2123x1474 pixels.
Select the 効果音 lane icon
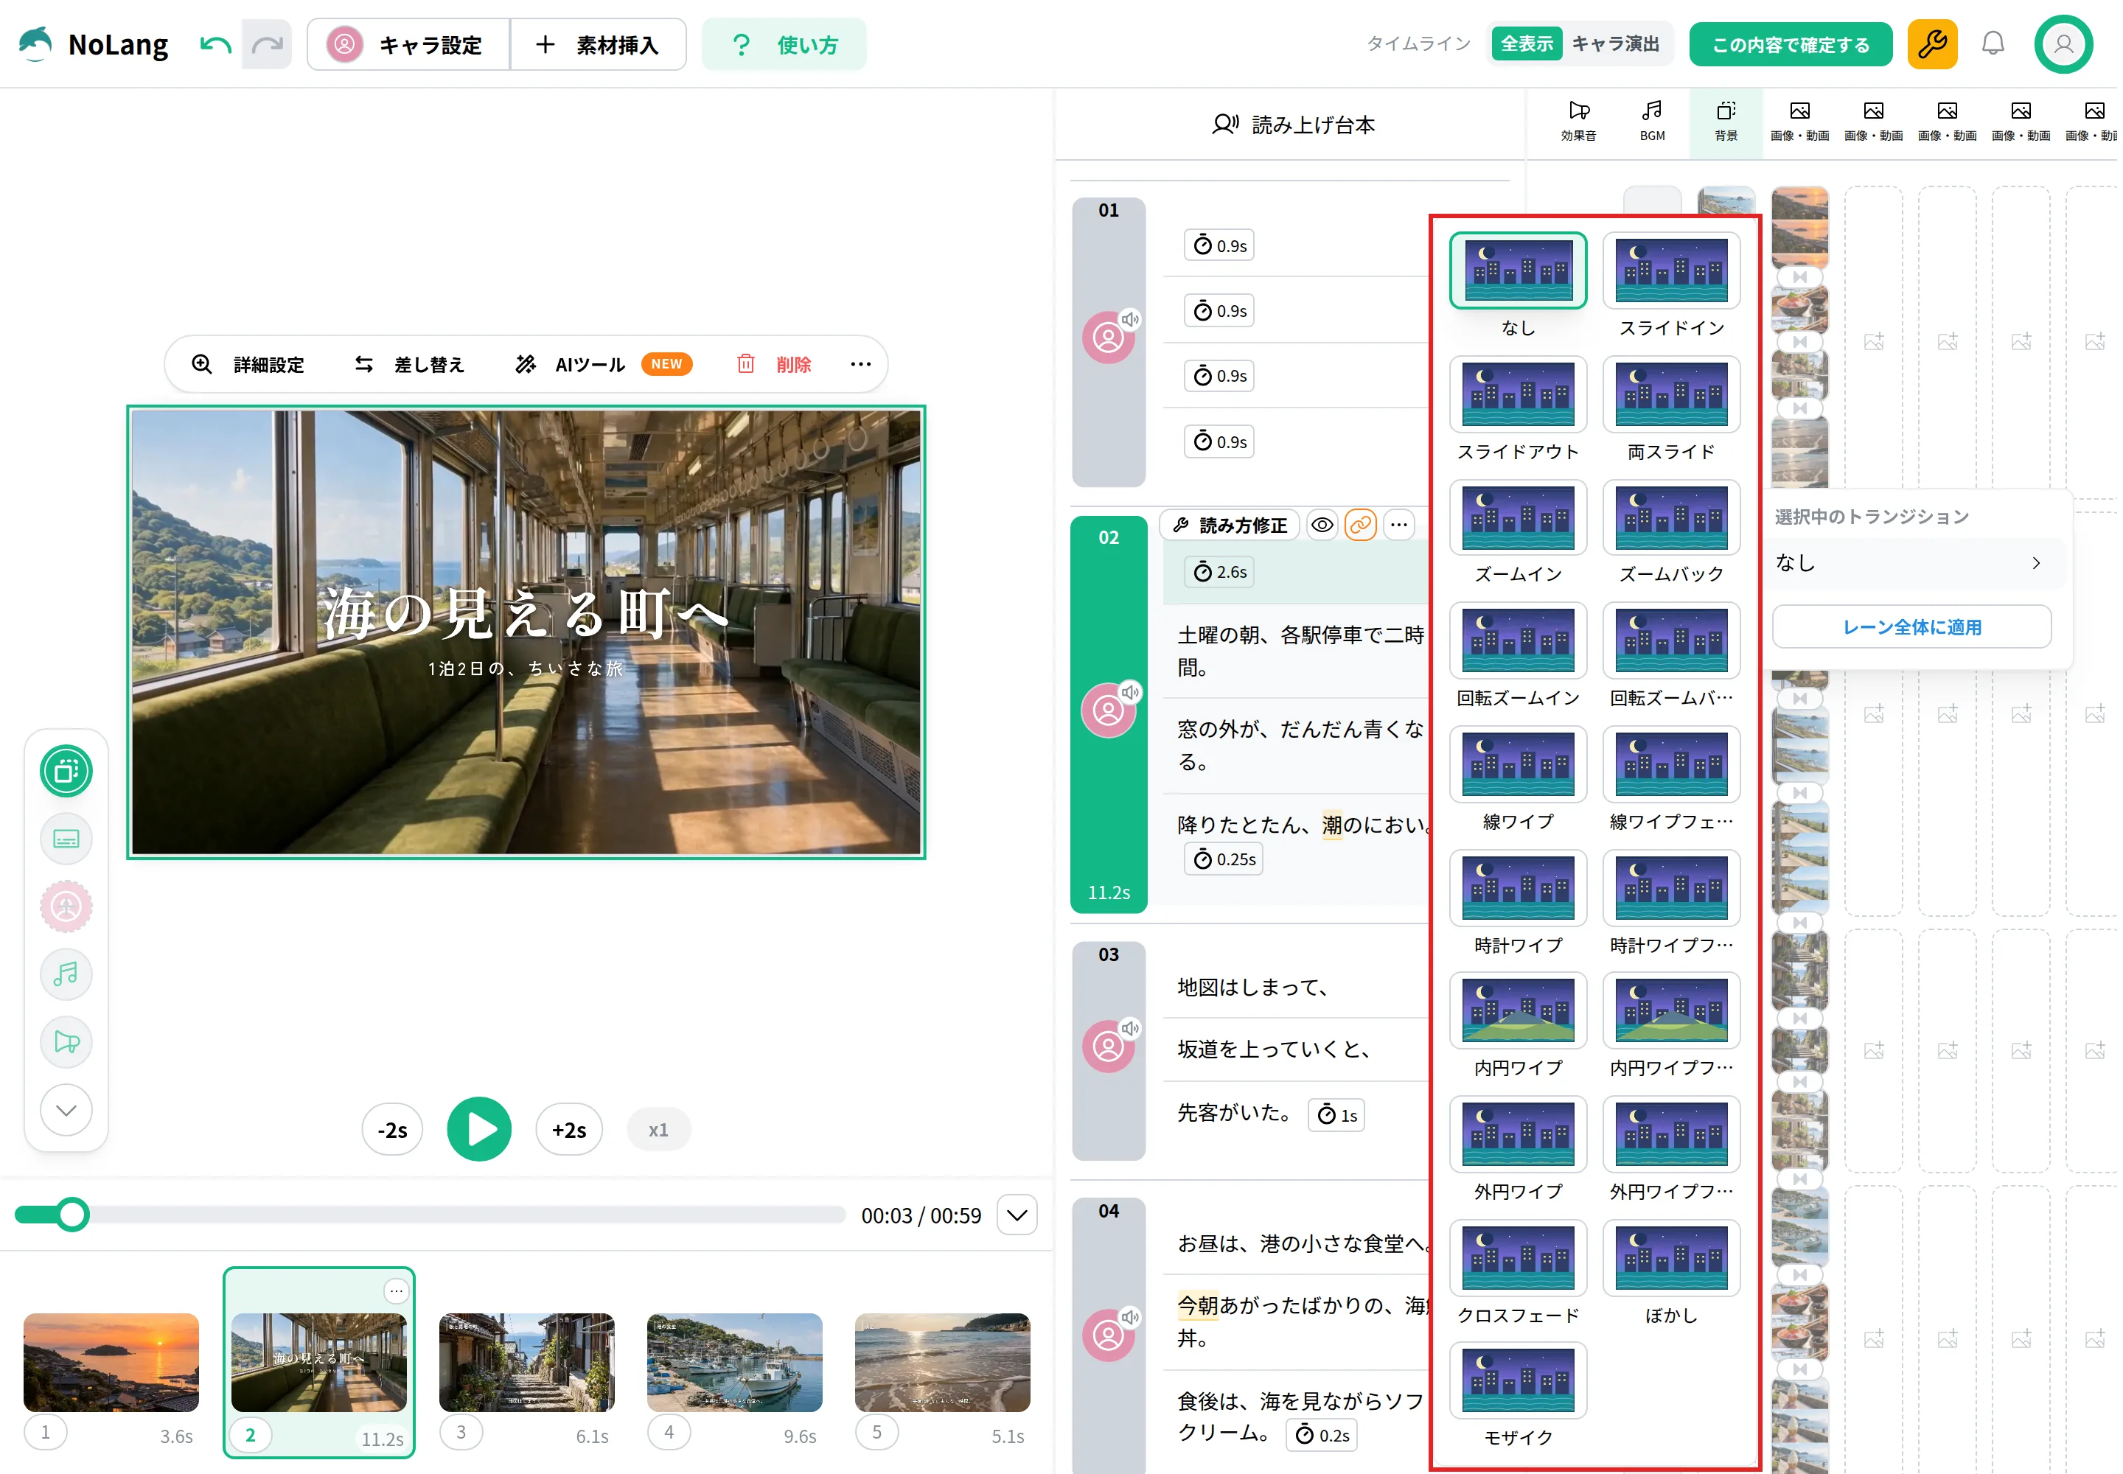coord(1578,122)
